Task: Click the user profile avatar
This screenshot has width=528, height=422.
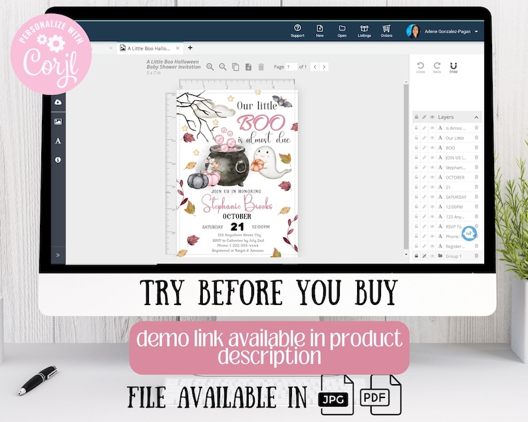Action: 413,31
